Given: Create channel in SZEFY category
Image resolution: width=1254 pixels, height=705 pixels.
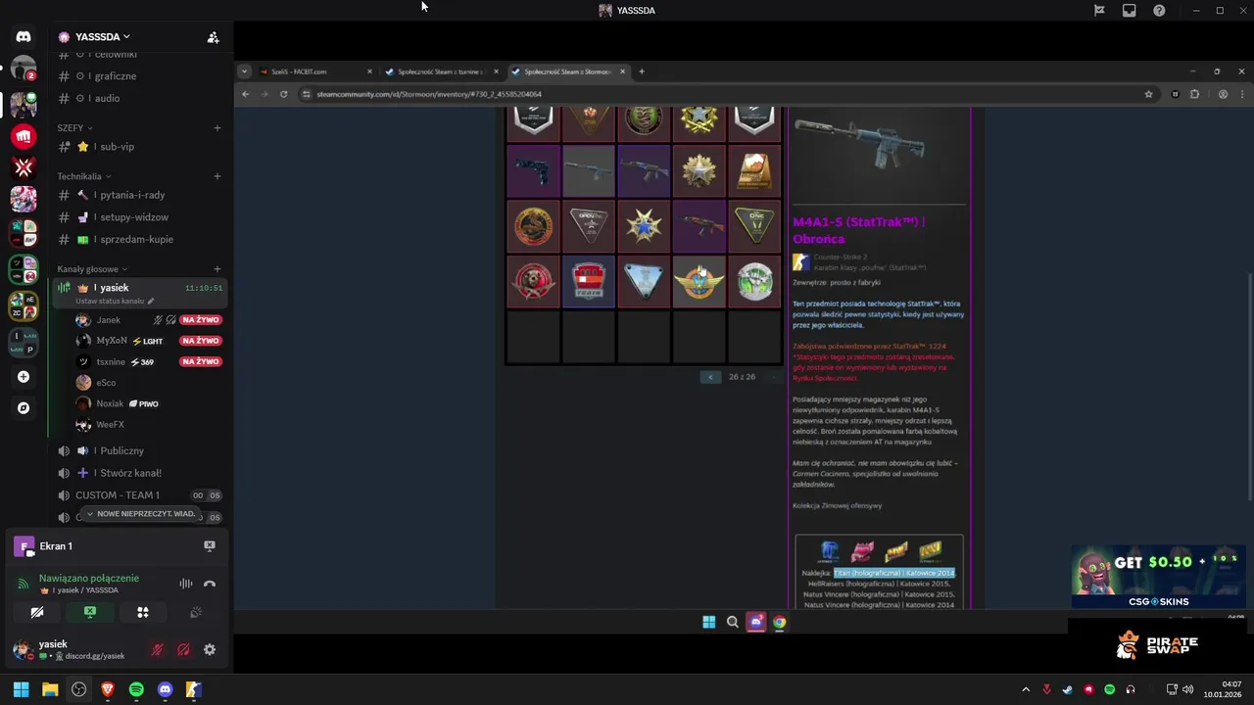Looking at the screenshot, I should tap(217, 127).
